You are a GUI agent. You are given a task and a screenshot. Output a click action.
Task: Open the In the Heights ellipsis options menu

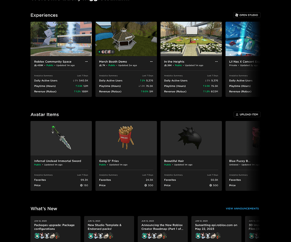tap(216, 61)
